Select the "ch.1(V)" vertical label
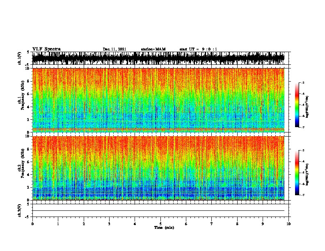 coord(20,58)
